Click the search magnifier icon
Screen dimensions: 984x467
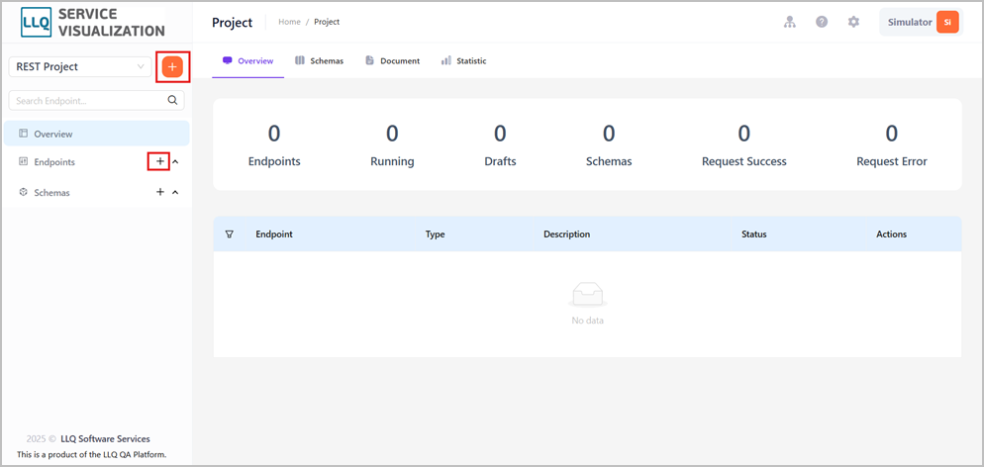tap(172, 100)
